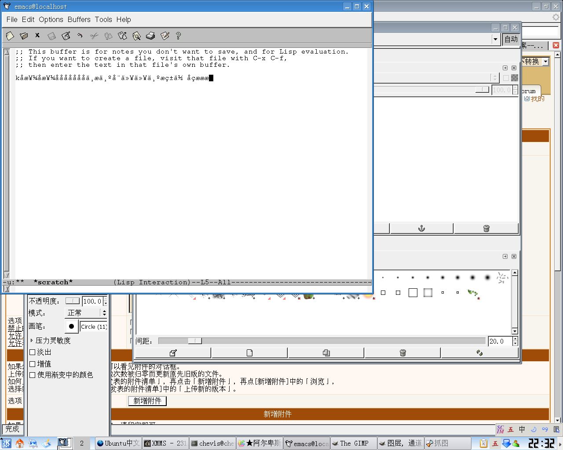Close the browser tab with red X

[556, 45]
